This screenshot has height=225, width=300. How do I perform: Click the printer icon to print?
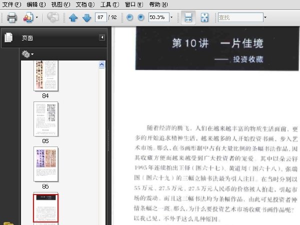point(12,17)
